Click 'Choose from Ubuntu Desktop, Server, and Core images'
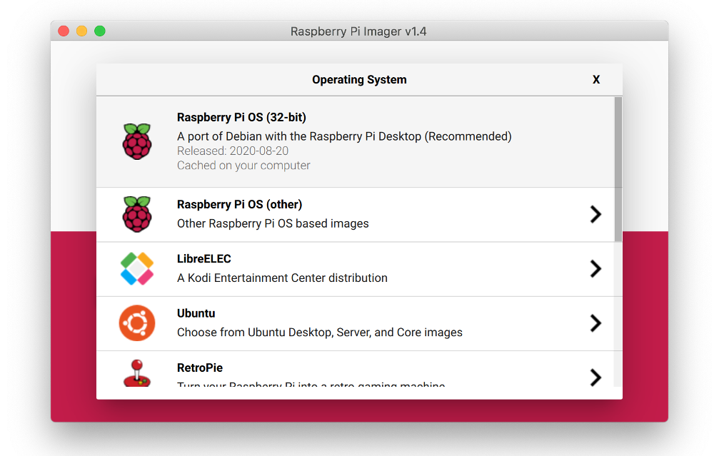 click(x=320, y=333)
